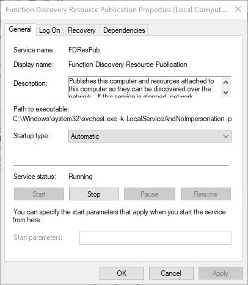
Task: Select the service name FDResPub text
Action: (x=84, y=50)
